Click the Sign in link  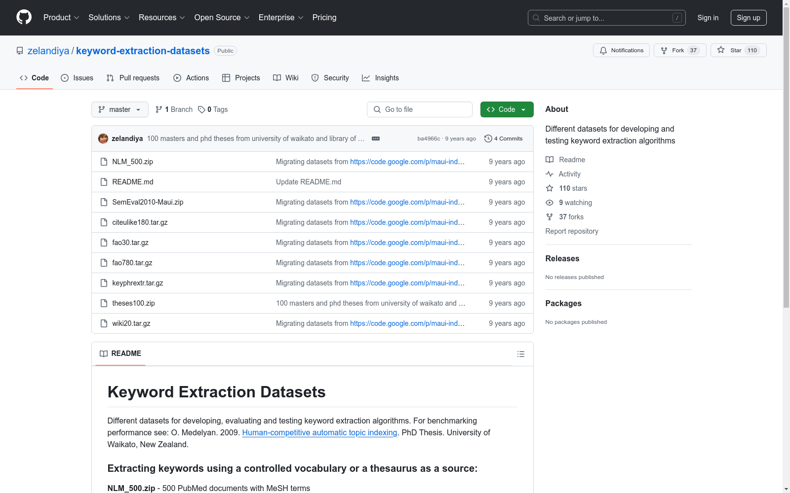tap(708, 18)
